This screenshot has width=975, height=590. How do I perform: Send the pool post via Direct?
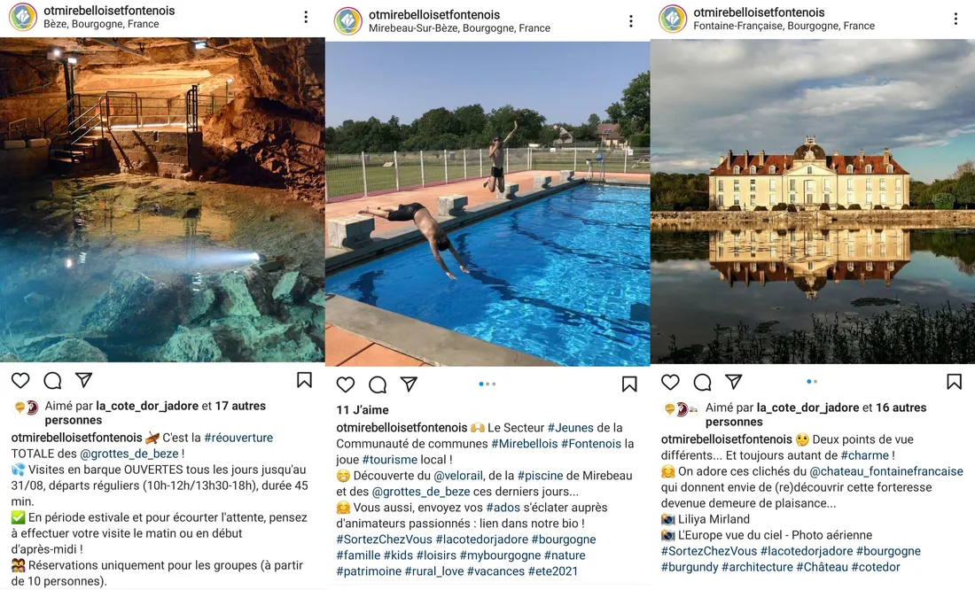tap(409, 384)
